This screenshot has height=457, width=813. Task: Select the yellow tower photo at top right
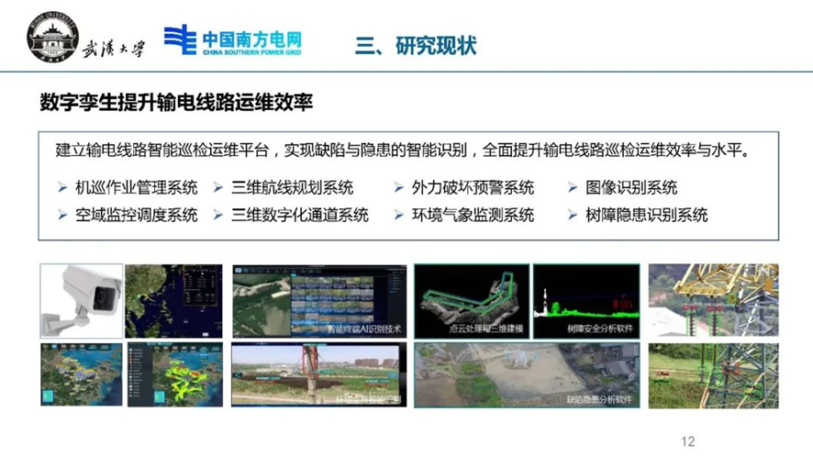tap(713, 300)
